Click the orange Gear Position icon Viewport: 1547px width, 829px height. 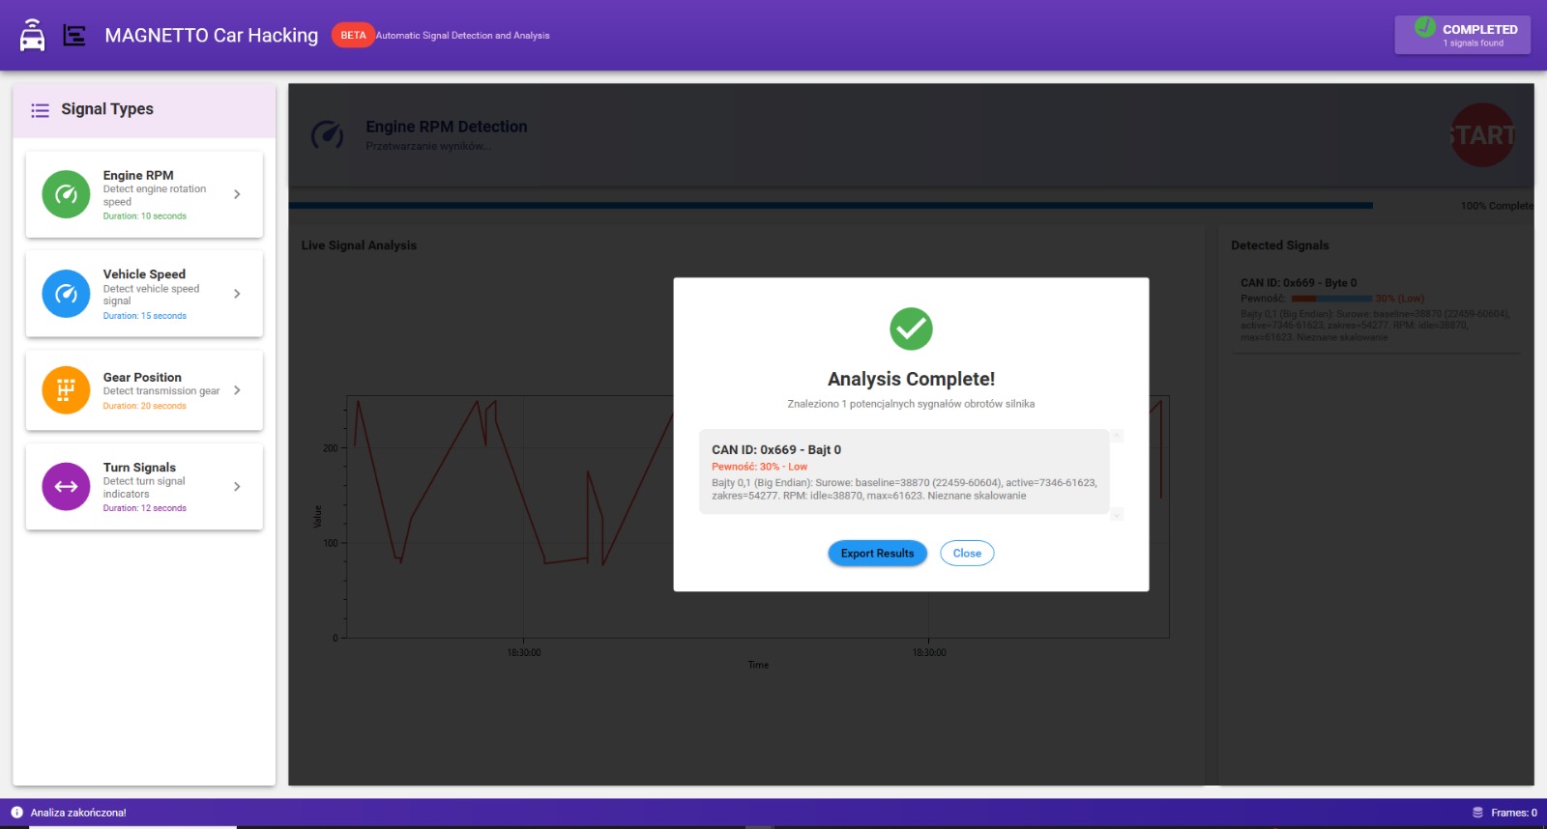66,390
